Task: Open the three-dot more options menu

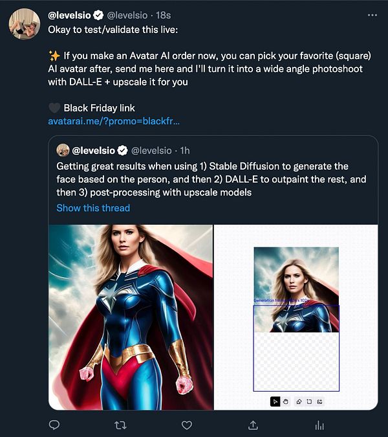Action: 371,14
